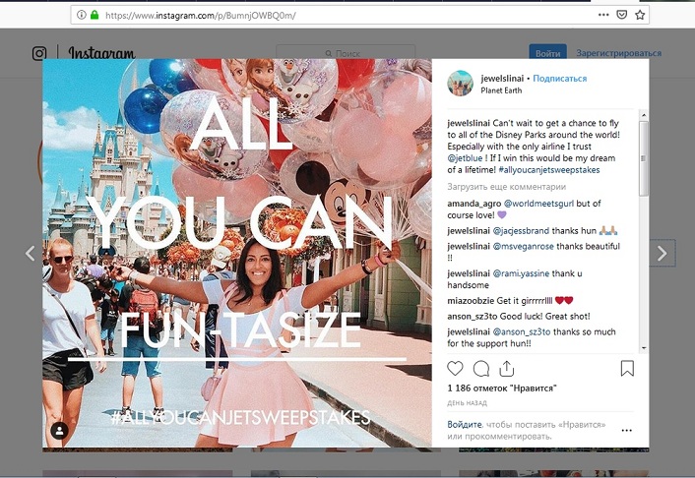Screen dimensions: 695x478
Task: Click the Instagram camera logo icon
Action: pos(39,54)
